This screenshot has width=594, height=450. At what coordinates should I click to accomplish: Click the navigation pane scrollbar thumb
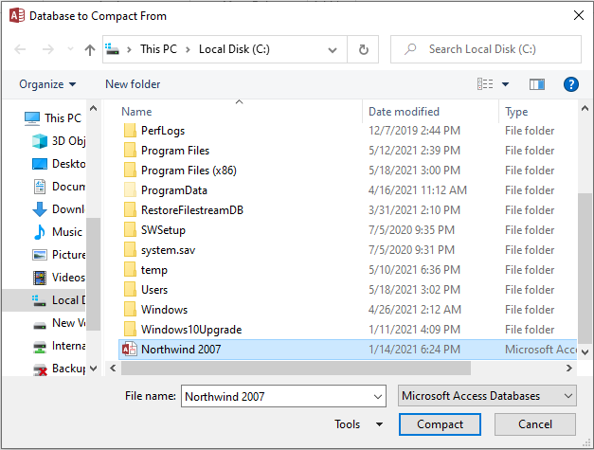coord(93,274)
